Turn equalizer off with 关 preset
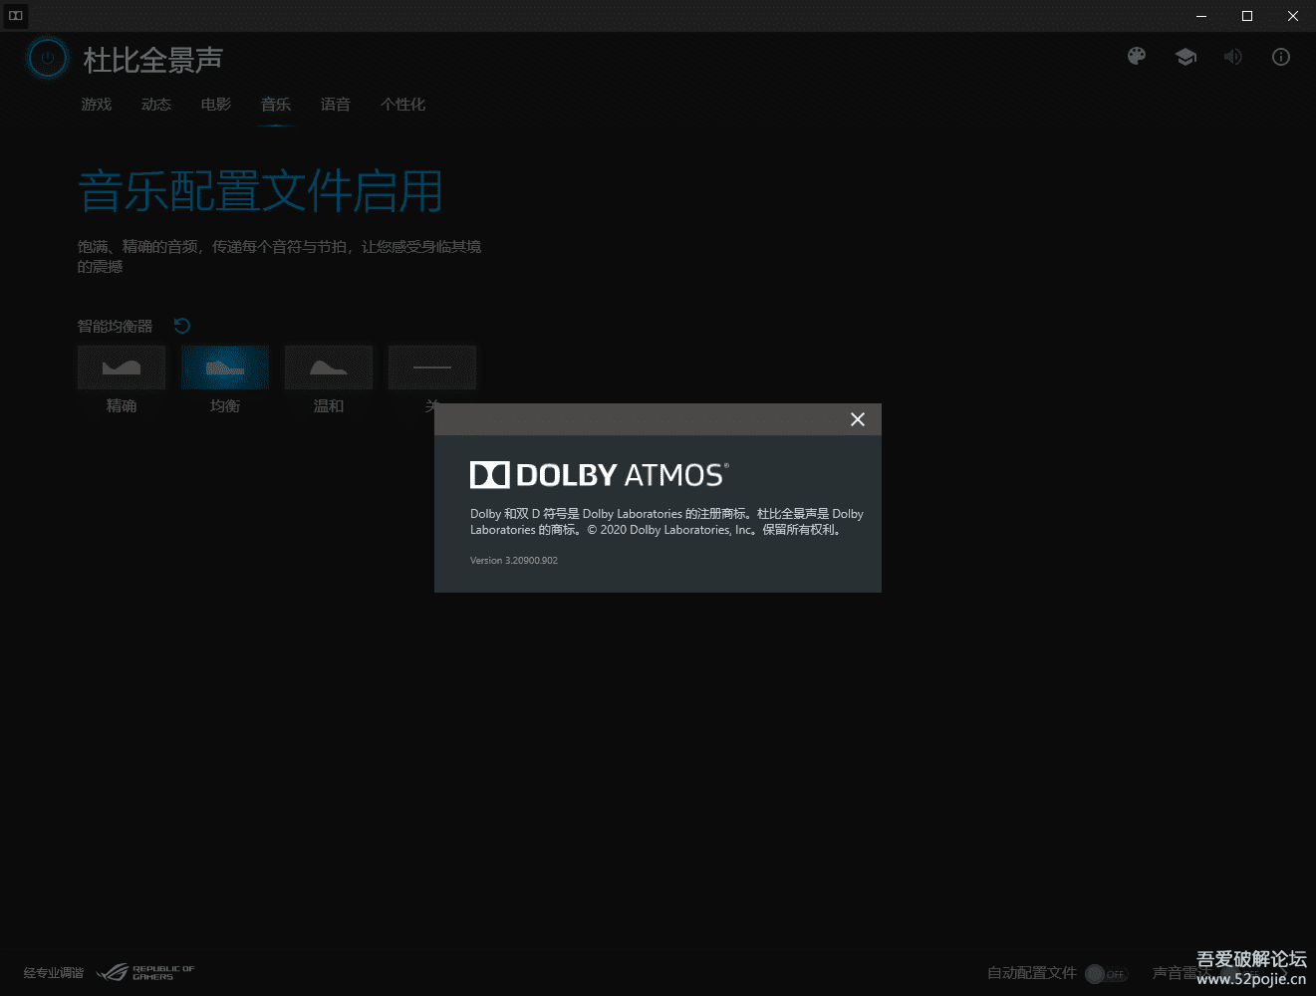 (x=431, y=368)
